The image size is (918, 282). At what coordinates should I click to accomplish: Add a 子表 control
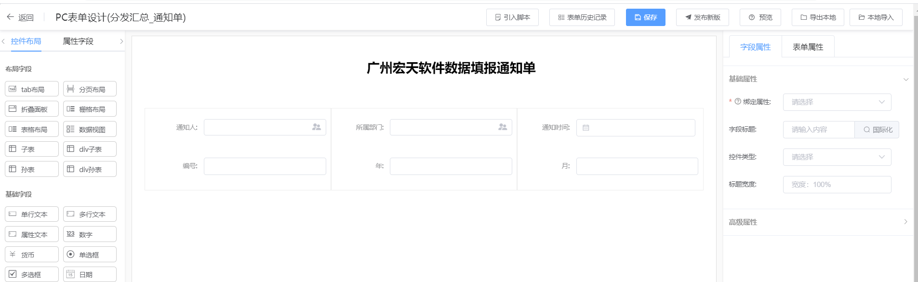(x=32, y=149)
